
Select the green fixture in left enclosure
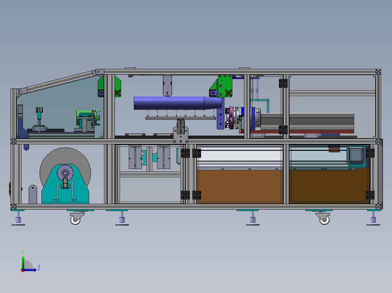88,117
